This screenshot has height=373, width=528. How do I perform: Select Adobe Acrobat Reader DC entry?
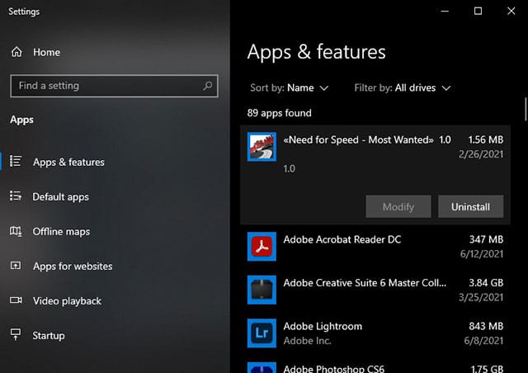[x=375, y=246]
